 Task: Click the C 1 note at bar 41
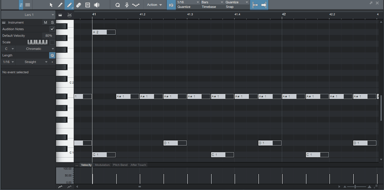point(104,155)
